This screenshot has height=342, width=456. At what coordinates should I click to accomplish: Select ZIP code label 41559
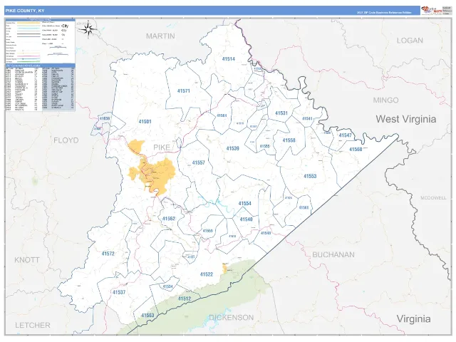pos(207,231)
